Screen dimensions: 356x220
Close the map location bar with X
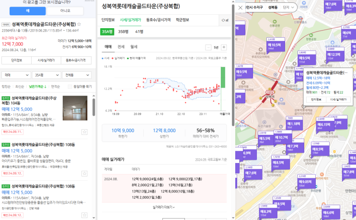pyautogui.click(x=241, y=8)
